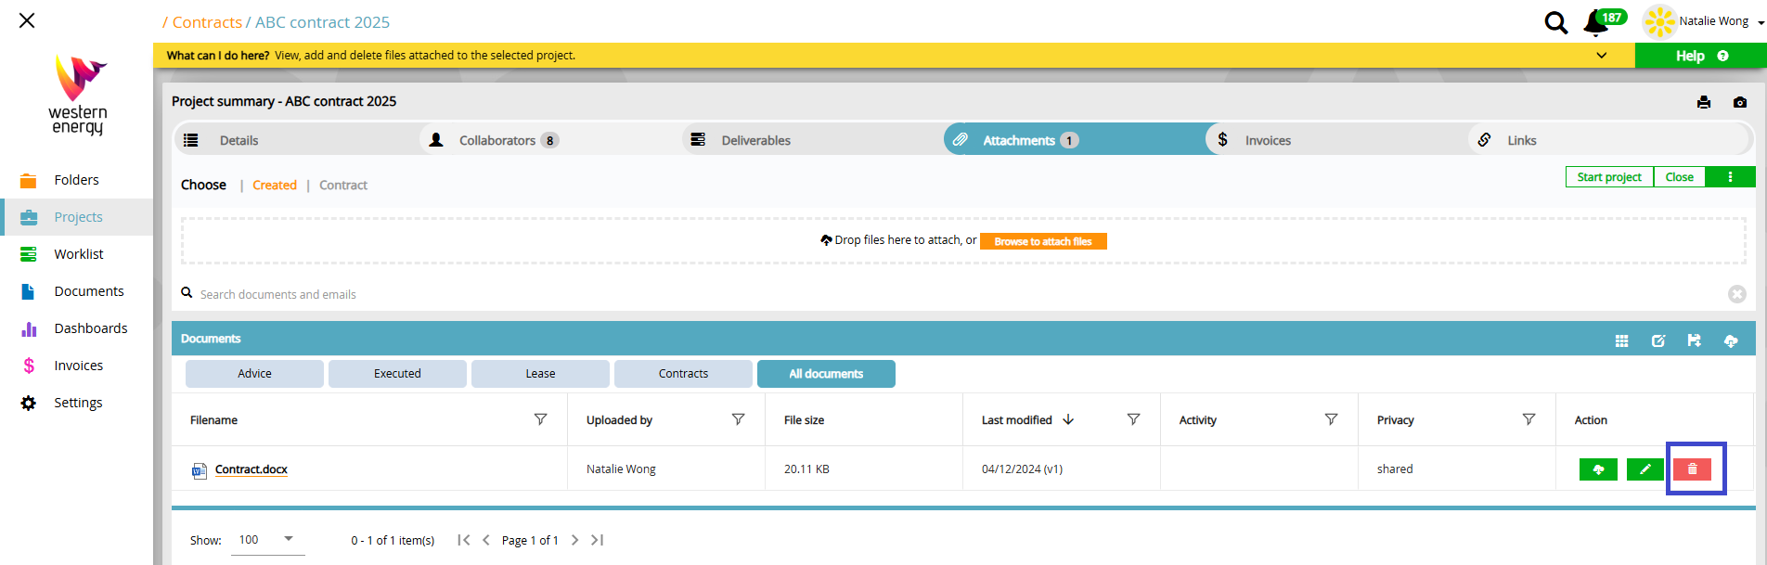This screenshot has width=1767, height=565.
Task: Open Projects in the sidebar
Action: coord(78,217)
